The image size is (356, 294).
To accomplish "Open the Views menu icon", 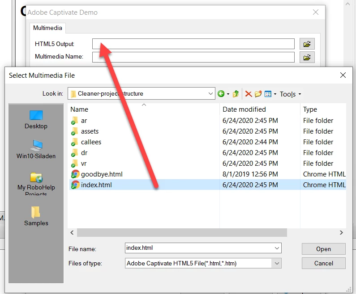I will click(268, 94).
